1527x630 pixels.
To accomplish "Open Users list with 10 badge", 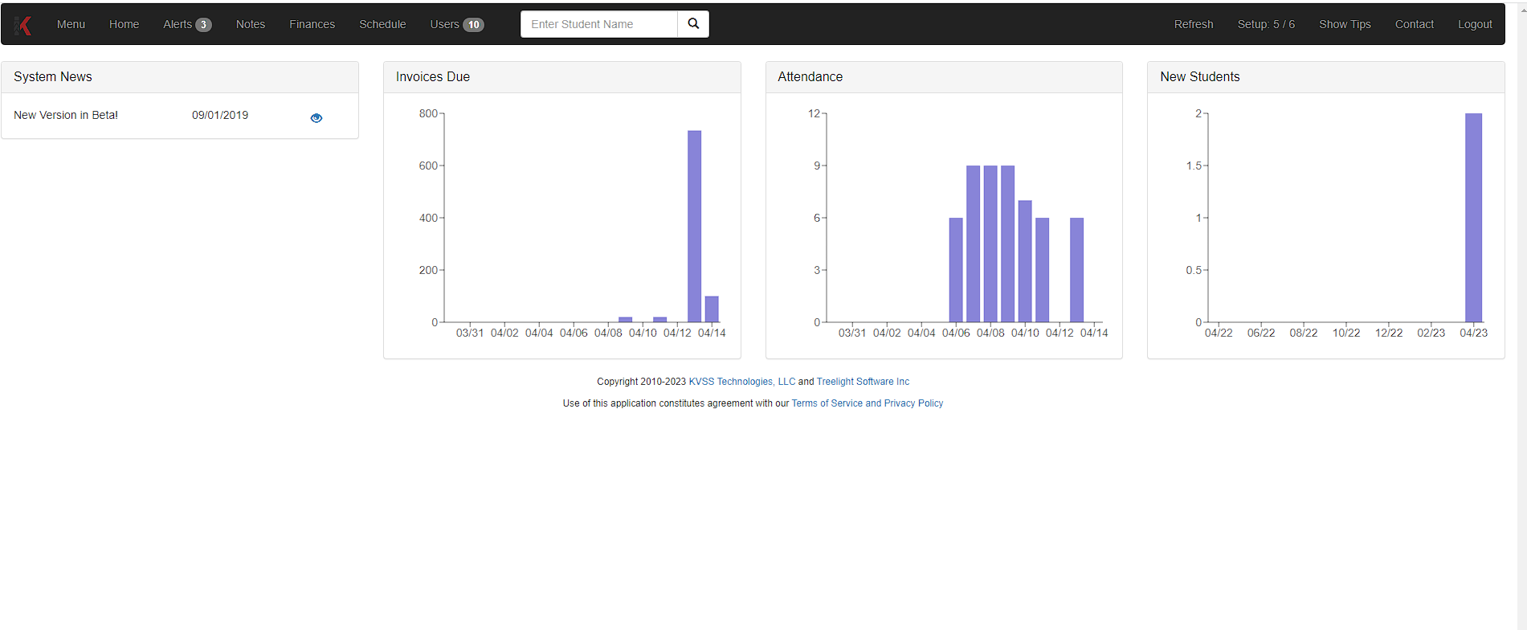I will coord(456,24).
